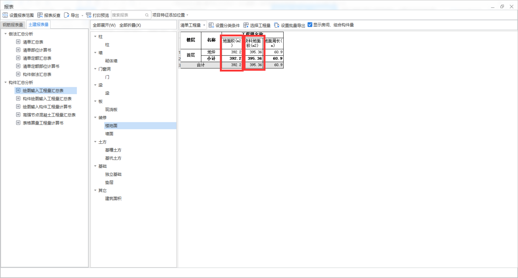Select 独立基础 in component tree

[x=113, y=174]
